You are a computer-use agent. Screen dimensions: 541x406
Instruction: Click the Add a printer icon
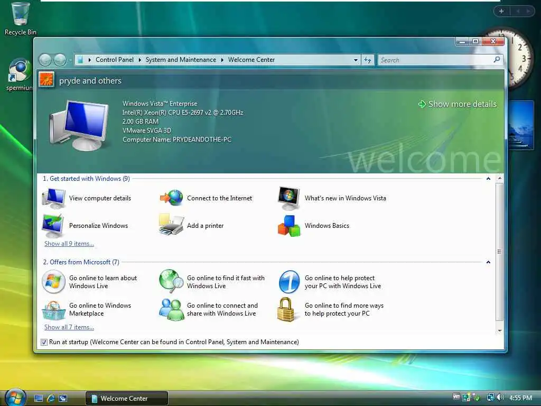pos(171,225)
